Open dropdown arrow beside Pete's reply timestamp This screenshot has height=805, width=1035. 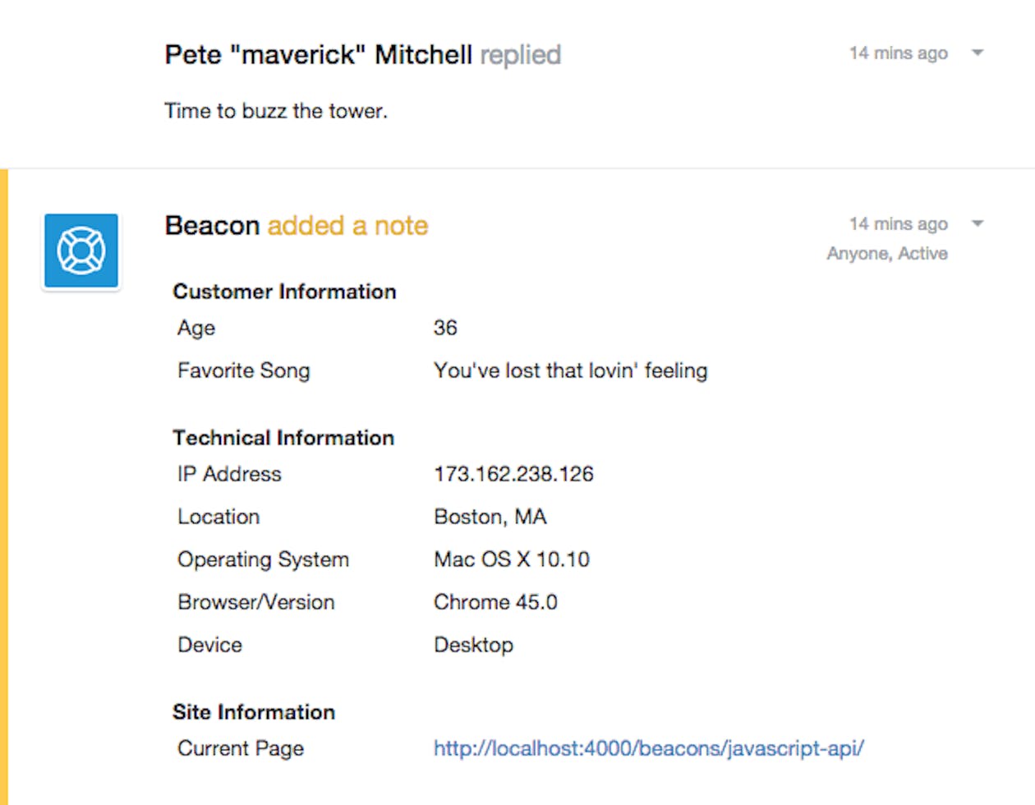[977, 53]
